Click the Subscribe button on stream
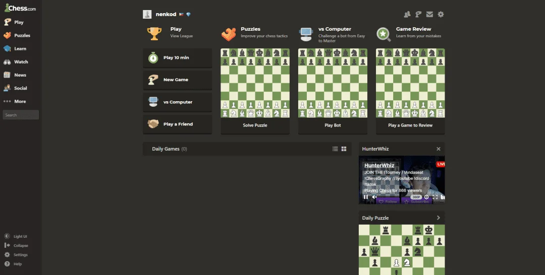Viewport: 545px width, 275px height. point(416,201)
